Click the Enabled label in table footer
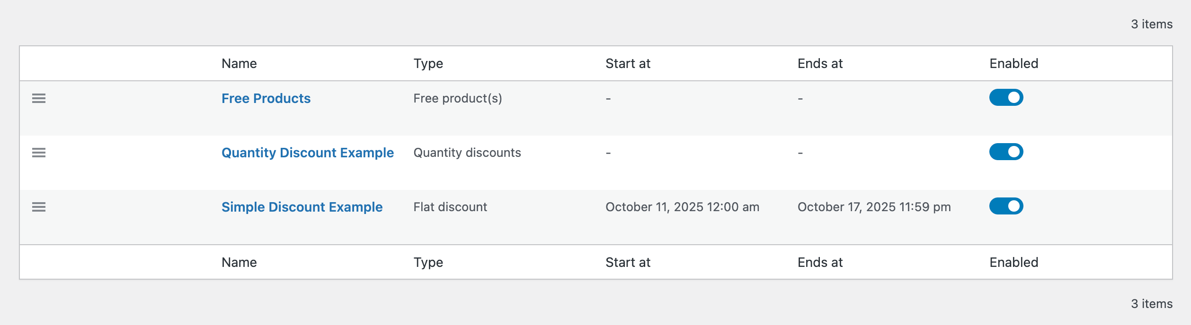1191x325 pixels. (x=1013, y=262)
